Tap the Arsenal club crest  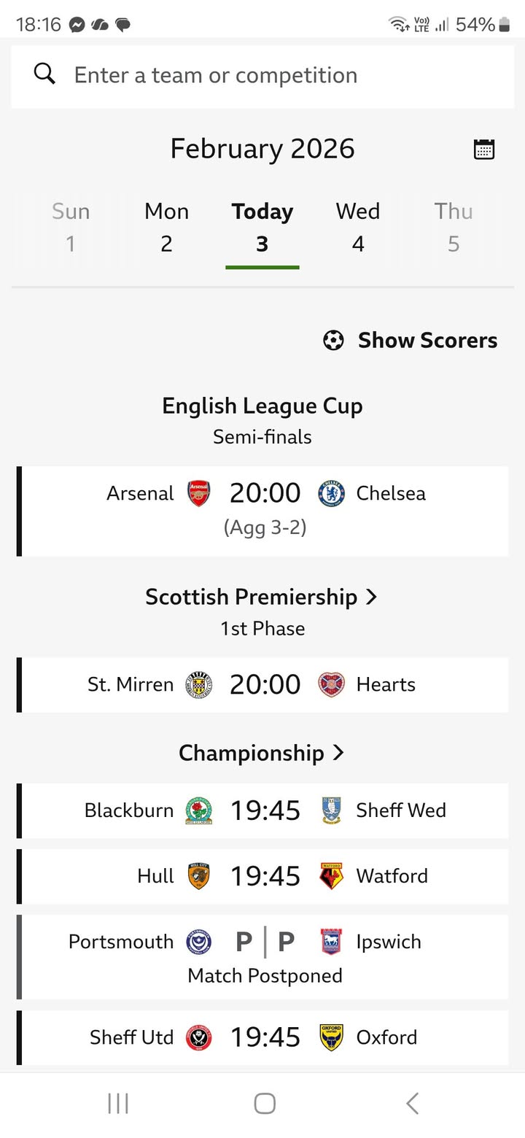click(x=198, y=494)
